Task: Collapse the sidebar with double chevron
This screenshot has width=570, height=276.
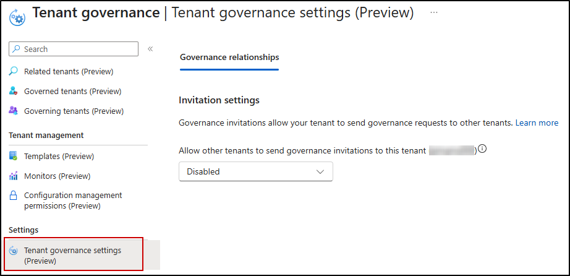Action: pos(150,49)
